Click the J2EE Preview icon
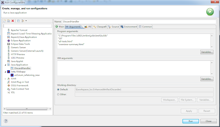This screenshot has height=127, width=220. 9,58
